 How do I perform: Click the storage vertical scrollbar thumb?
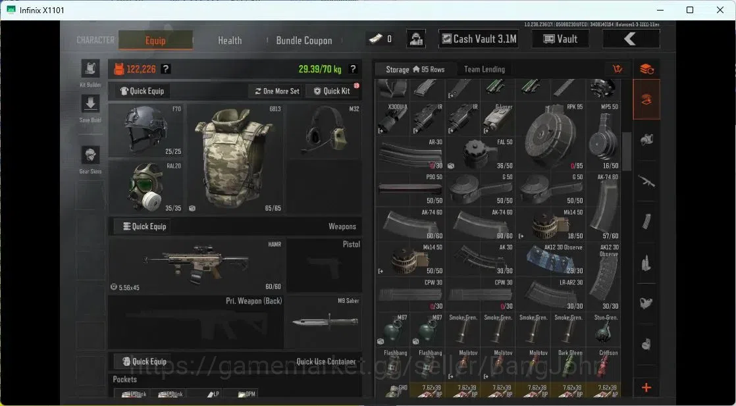coord(627,151)
